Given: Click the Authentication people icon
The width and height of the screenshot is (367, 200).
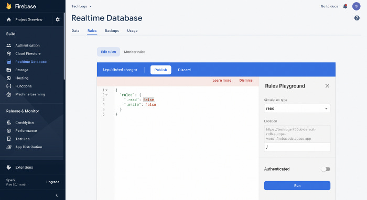Looking at the screenshot, I should (9, 46).
